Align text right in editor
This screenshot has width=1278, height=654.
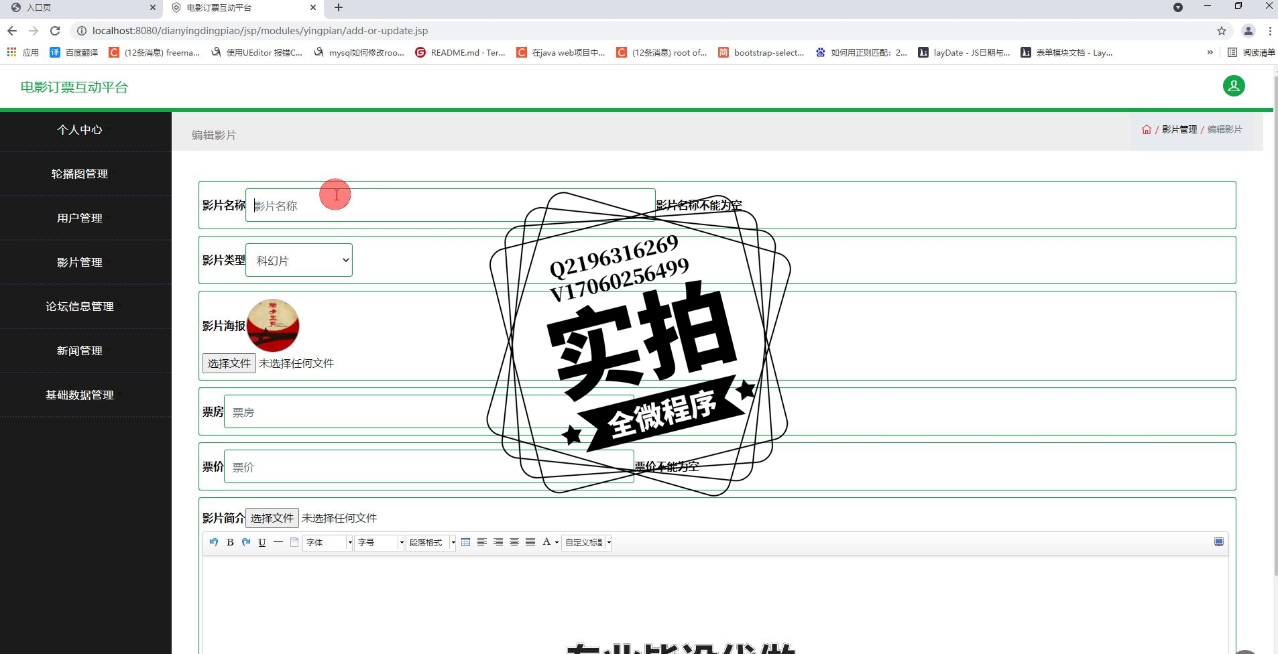(498, 542)
